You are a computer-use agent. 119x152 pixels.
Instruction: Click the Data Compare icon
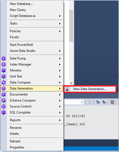4,82
